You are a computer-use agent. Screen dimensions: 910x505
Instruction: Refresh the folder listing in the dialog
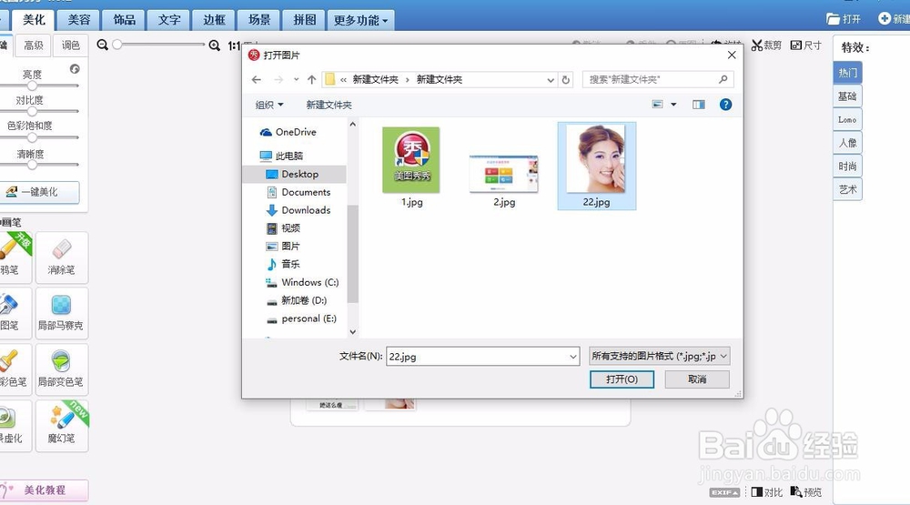(566, 79)
